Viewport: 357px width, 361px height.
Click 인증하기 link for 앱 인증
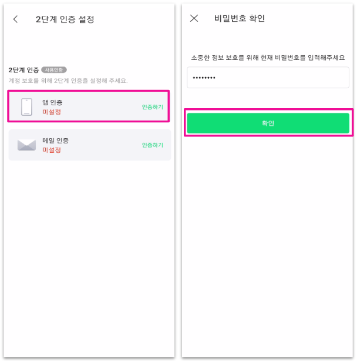tap(152, 107)
